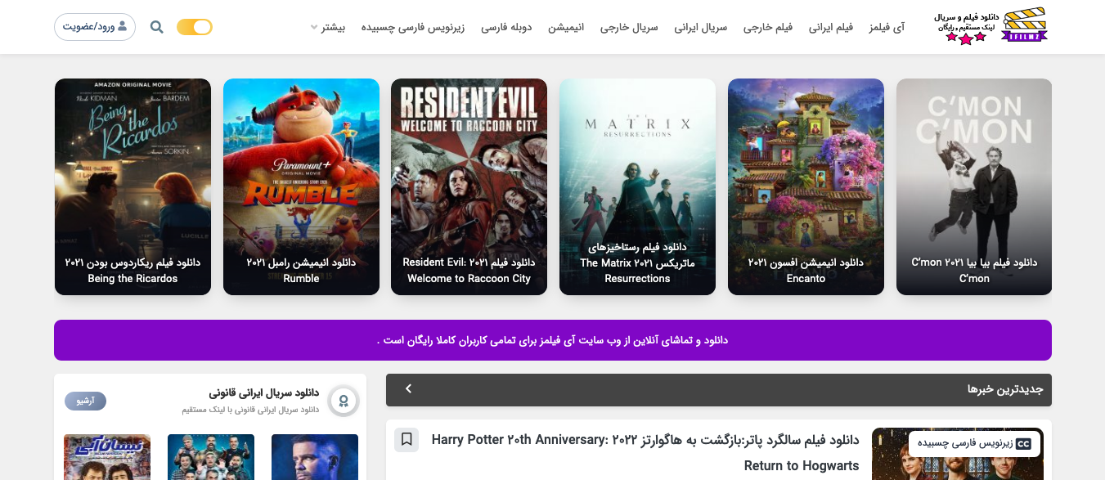Select the دوبله فارسی menu item

(x=506, y=27)
